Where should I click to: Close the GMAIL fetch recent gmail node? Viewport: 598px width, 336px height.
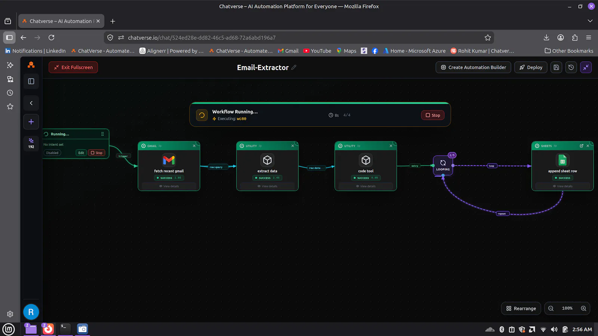coord(194,146)
